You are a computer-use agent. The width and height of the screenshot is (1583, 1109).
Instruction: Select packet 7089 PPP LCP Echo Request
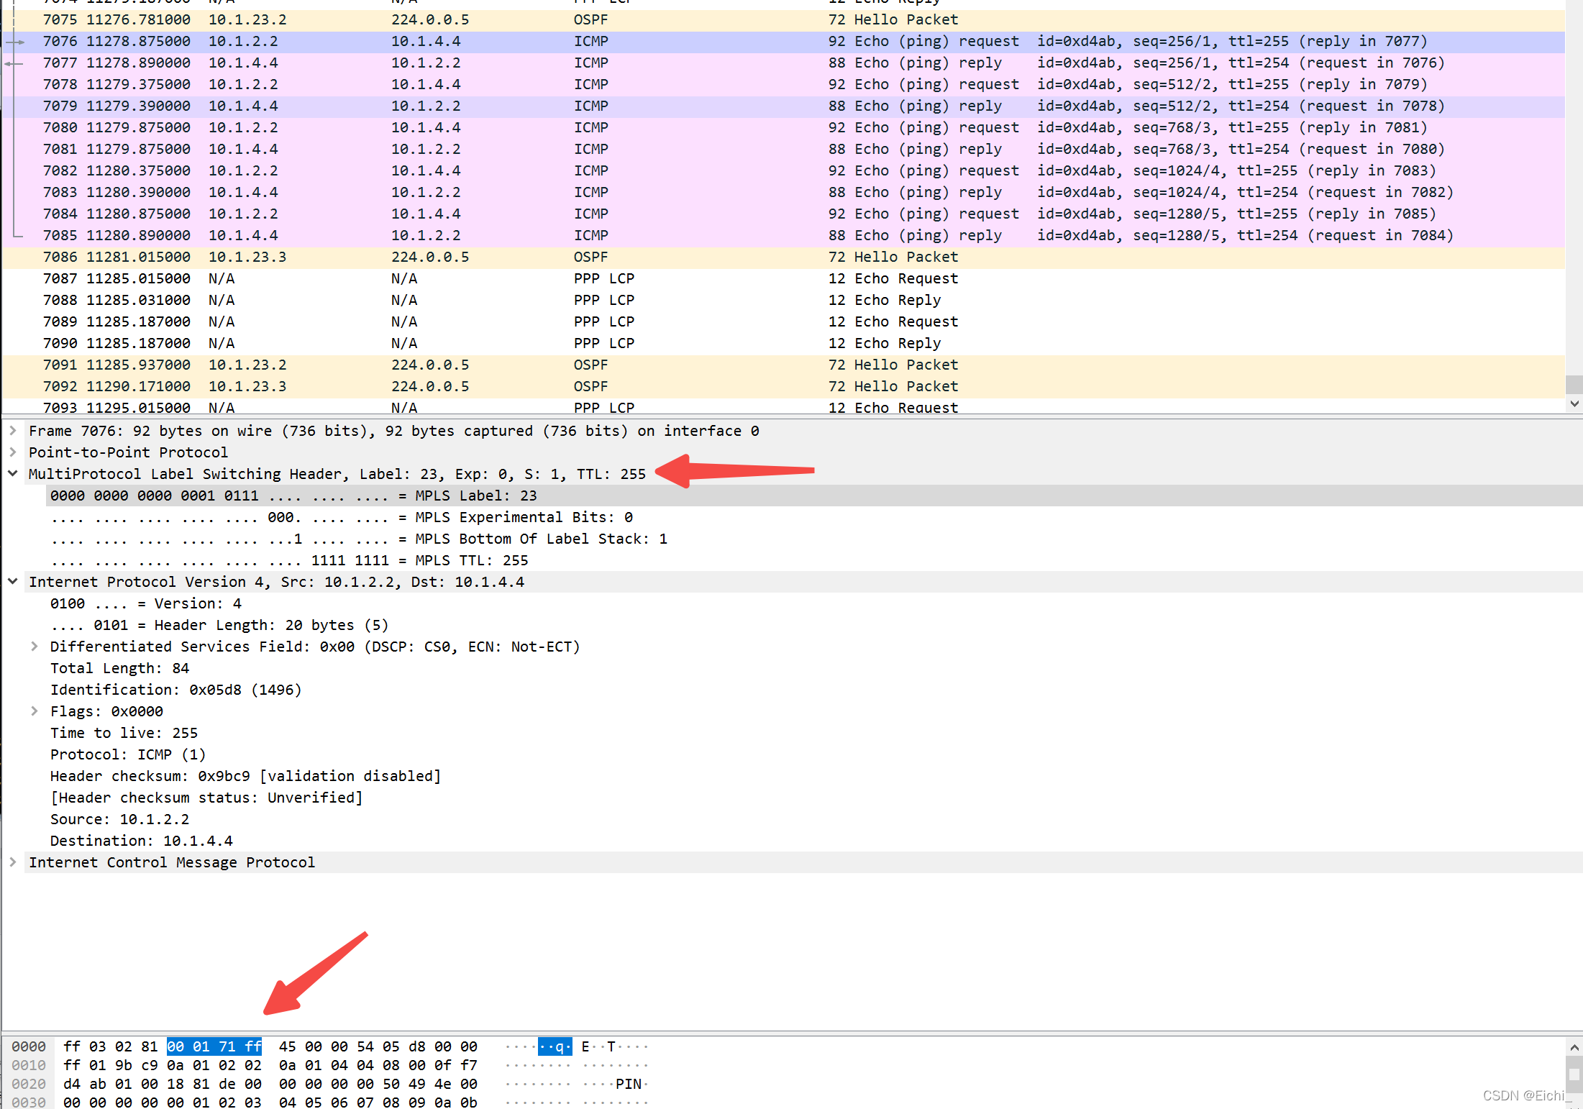[783, 322]
